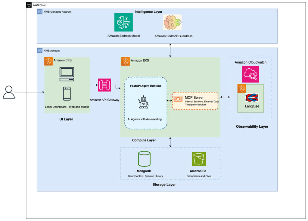Select the user person icon
Screen dimensions: 308x221
(x=8, y=92)
